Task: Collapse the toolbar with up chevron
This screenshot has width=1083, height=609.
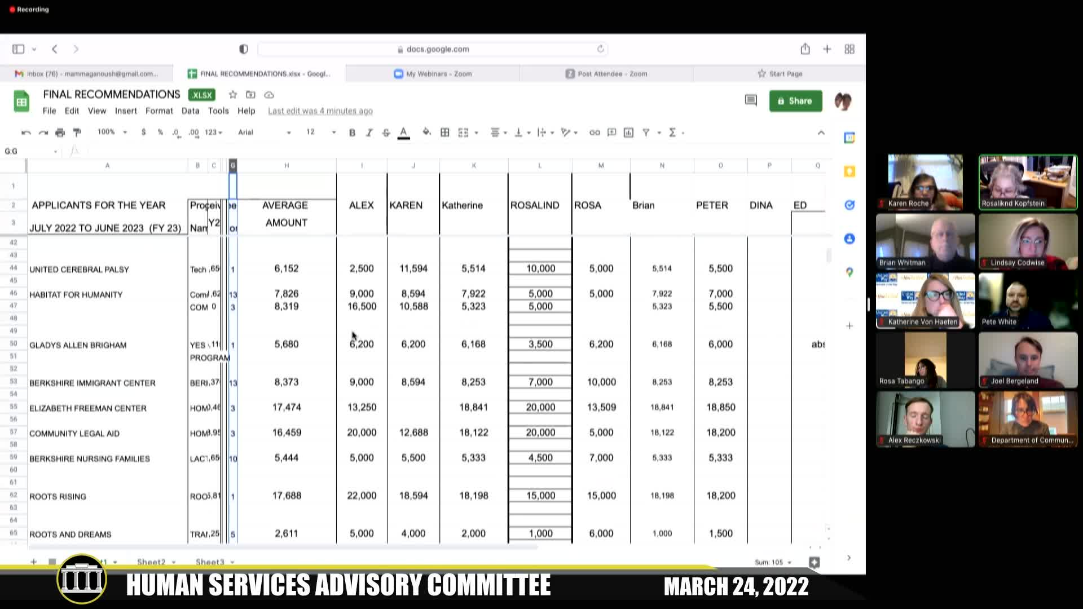Action: (x=821, y=133)
